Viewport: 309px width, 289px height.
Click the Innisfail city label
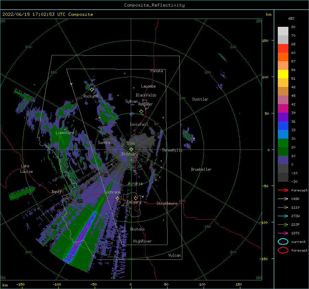139,124
